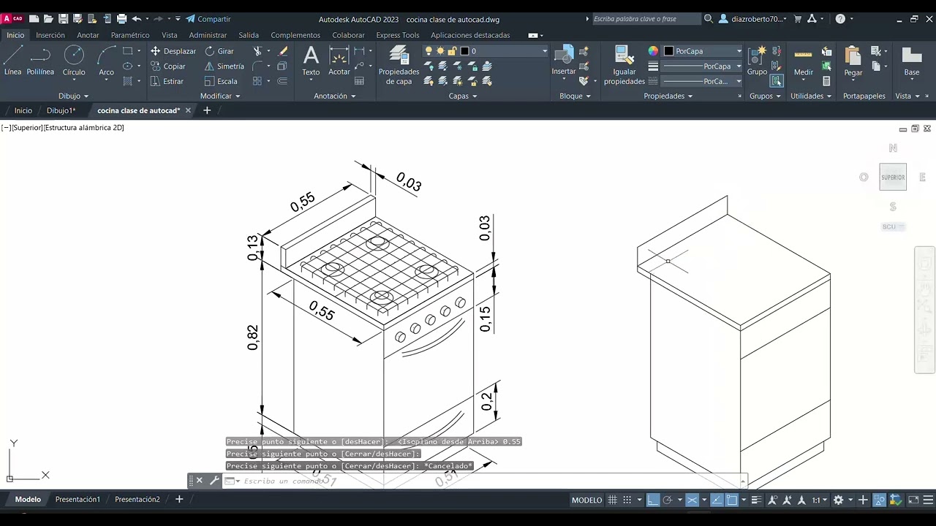
Task: Open the Dibujo1* document tab
Action: [x=61, y=110]
